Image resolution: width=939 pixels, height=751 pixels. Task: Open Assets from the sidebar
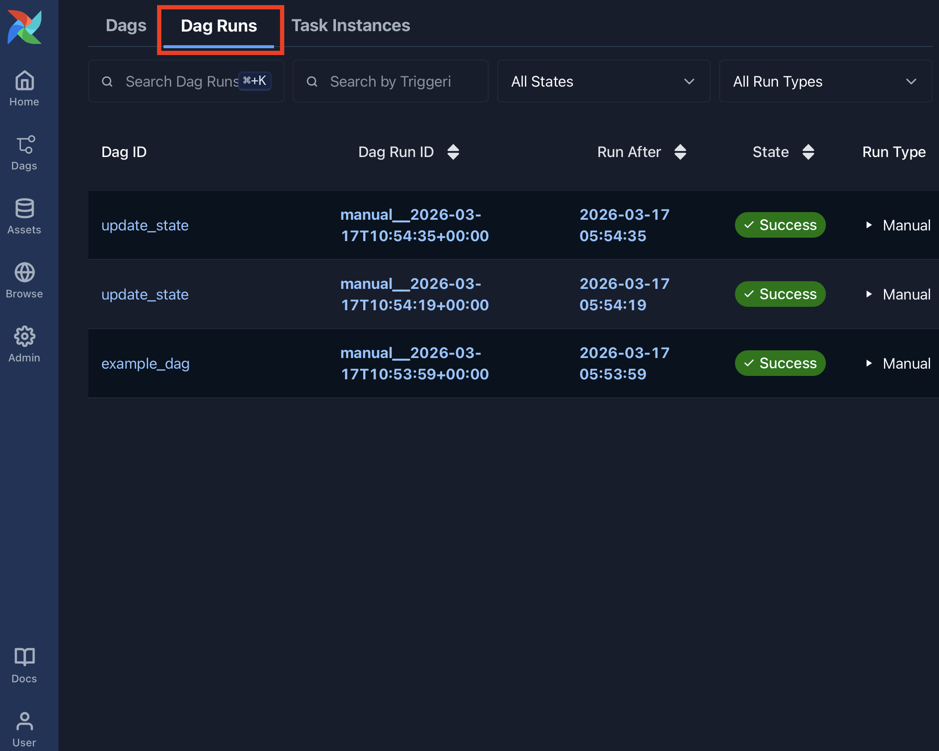(x=24, y=216)
